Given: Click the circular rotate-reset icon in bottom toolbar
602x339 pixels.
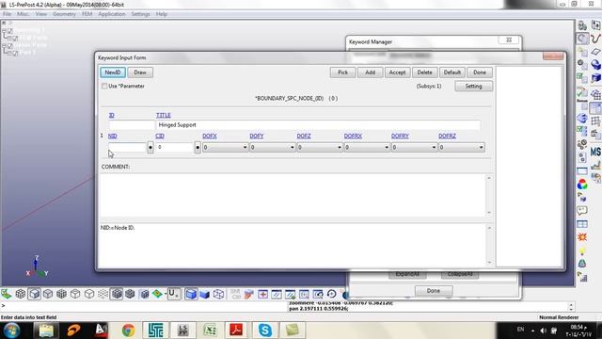Looking at the screenshot, I should (331, 295).
